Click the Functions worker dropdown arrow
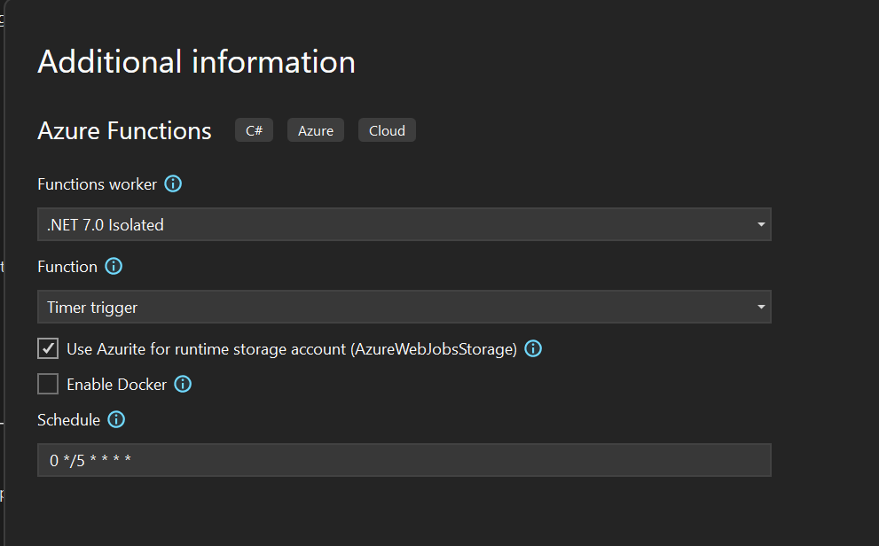This screenshot has width=879, height=546. click(x=761, y=224)
